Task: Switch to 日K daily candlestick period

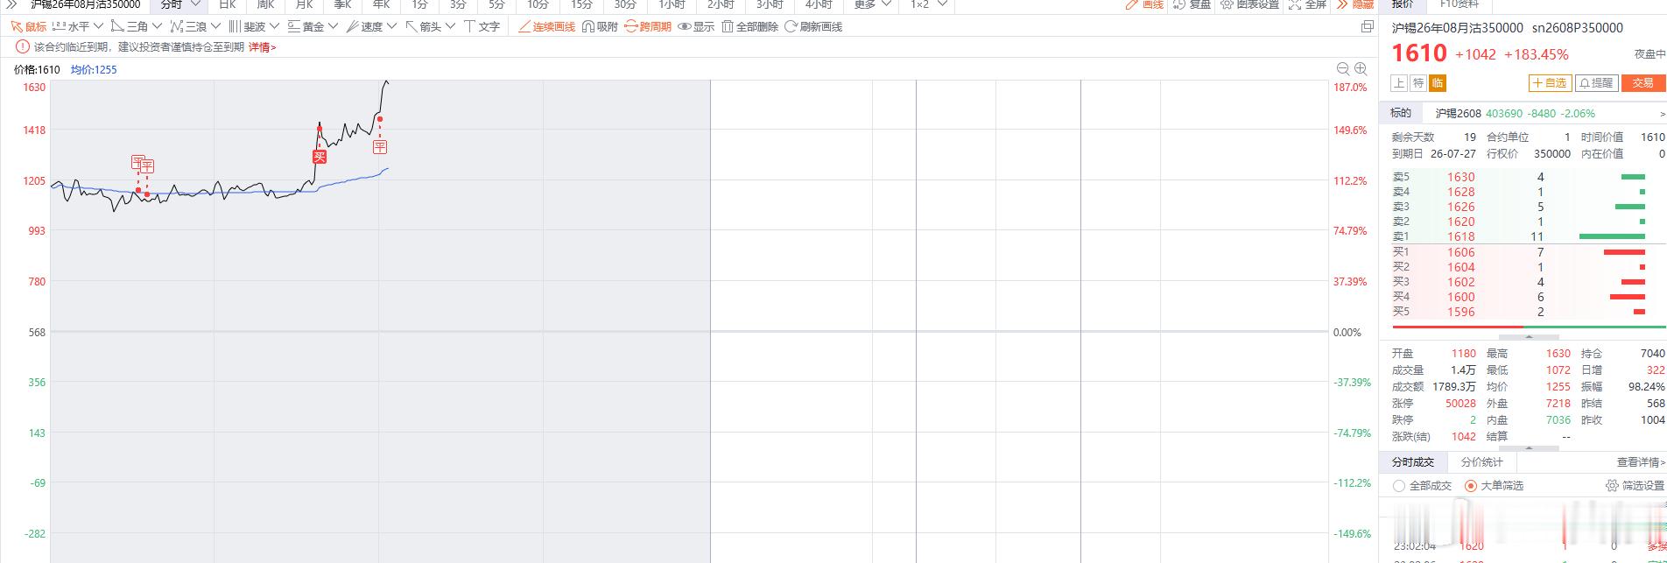Action: [x=227, y=4]
